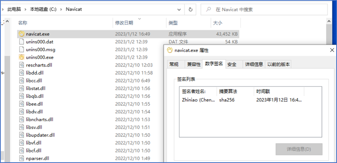This screenshot has height=163, width=337.
Task: Click the unins000.exe file icon
Action: coord(21,57)
